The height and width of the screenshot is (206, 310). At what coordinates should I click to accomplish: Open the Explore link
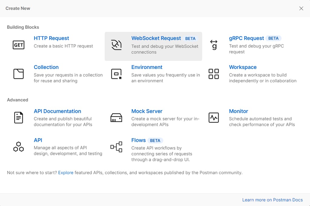66,173
